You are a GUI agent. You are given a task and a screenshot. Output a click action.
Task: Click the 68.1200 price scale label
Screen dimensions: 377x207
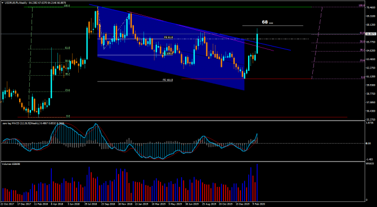click(371, 25)
